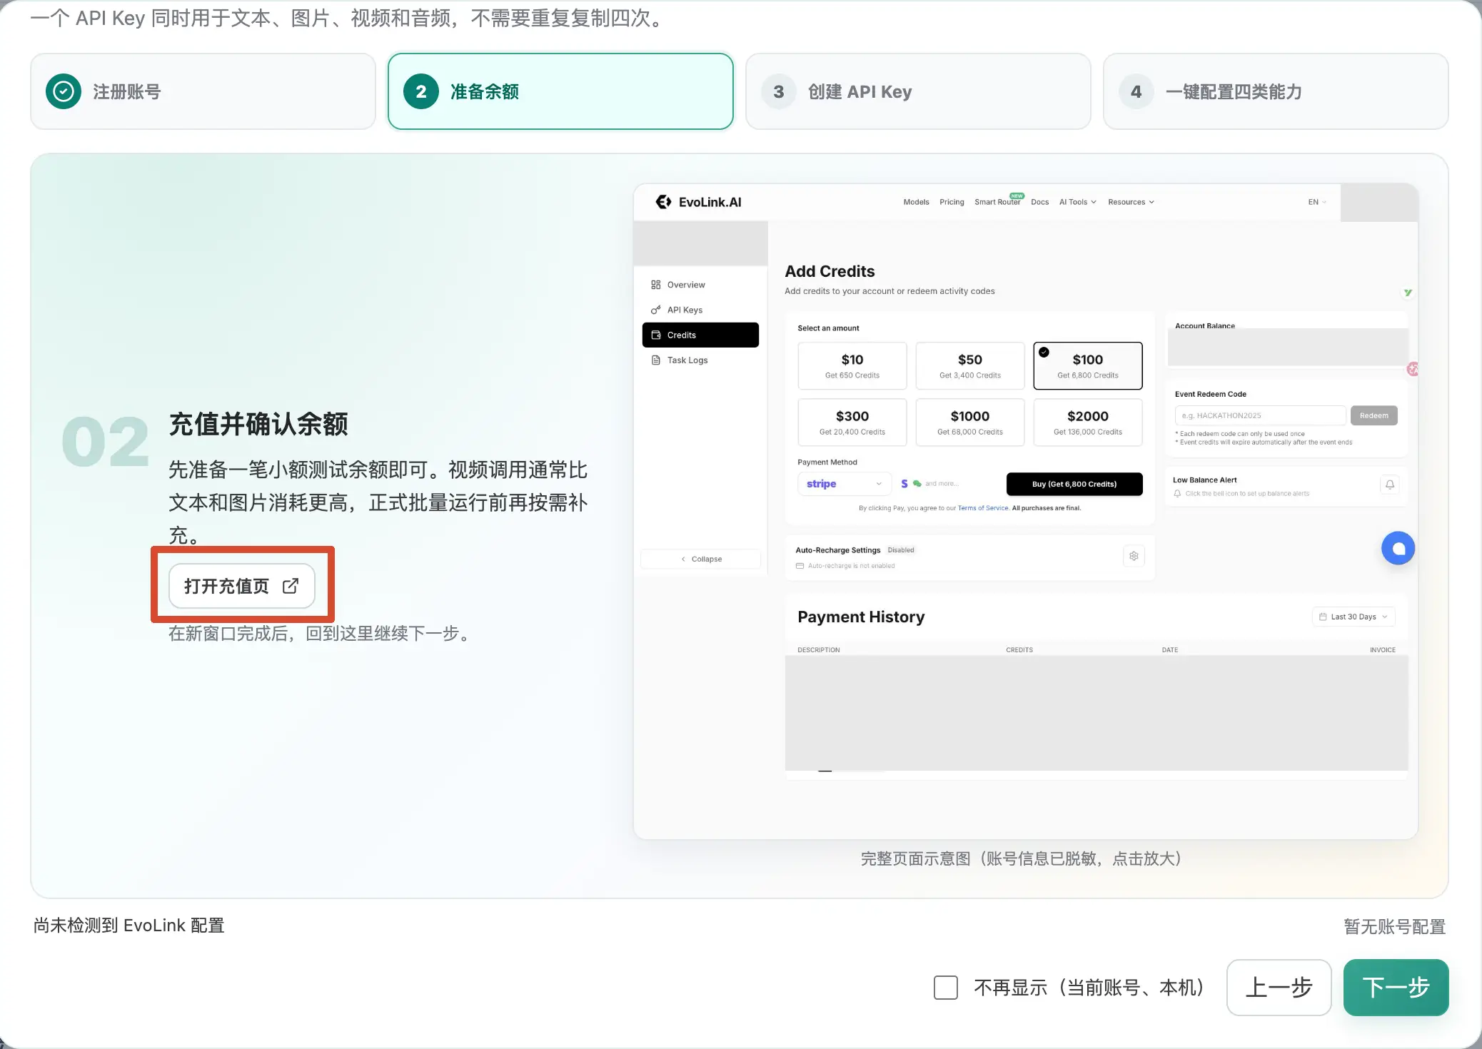Click the 打开充值页 button
This screenshot has height=1049, width=1482.
(242, 586)
